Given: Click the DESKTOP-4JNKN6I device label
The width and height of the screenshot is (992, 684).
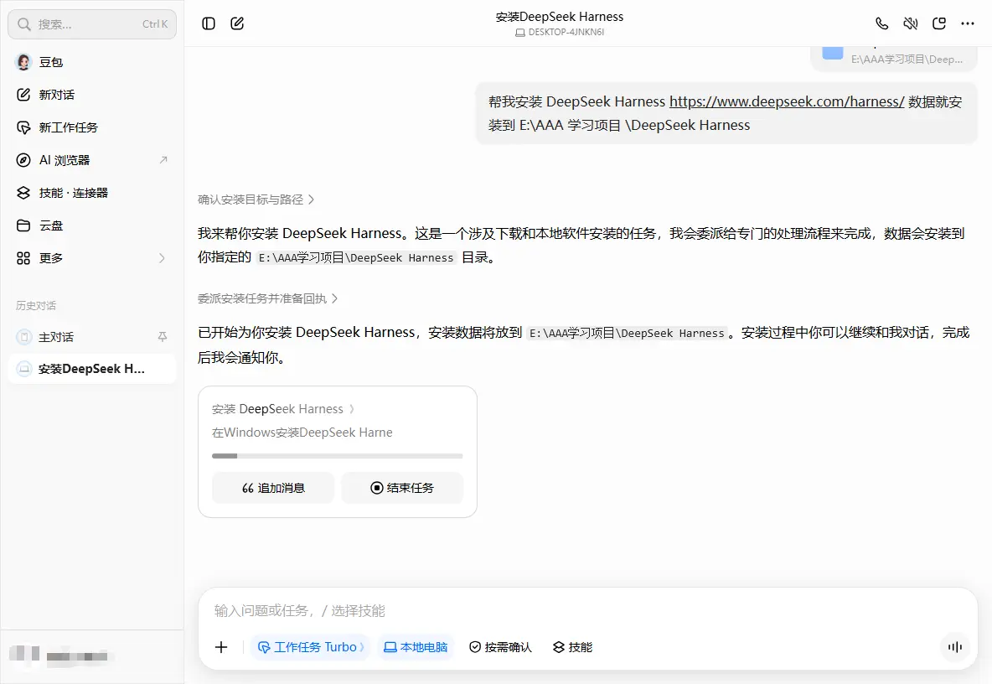Looking at the screenshot, I should coord(560,32).
